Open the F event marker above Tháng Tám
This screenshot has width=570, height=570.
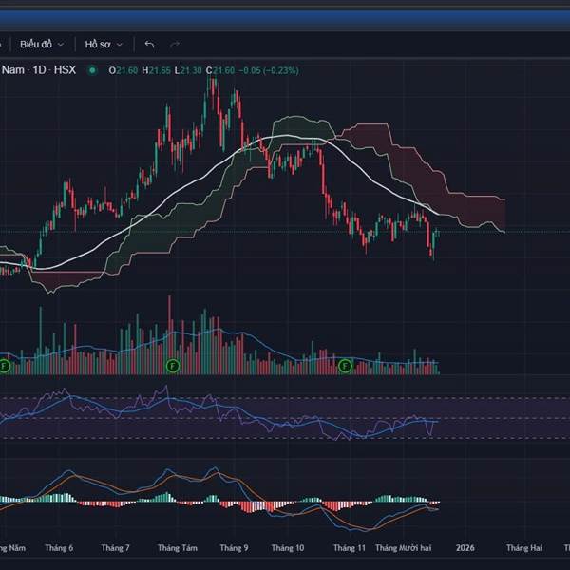coord(172,365)
